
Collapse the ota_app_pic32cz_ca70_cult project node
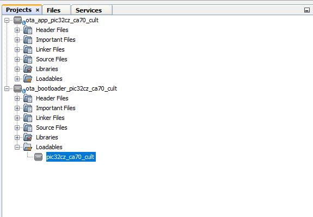click(x=7, y=20)
